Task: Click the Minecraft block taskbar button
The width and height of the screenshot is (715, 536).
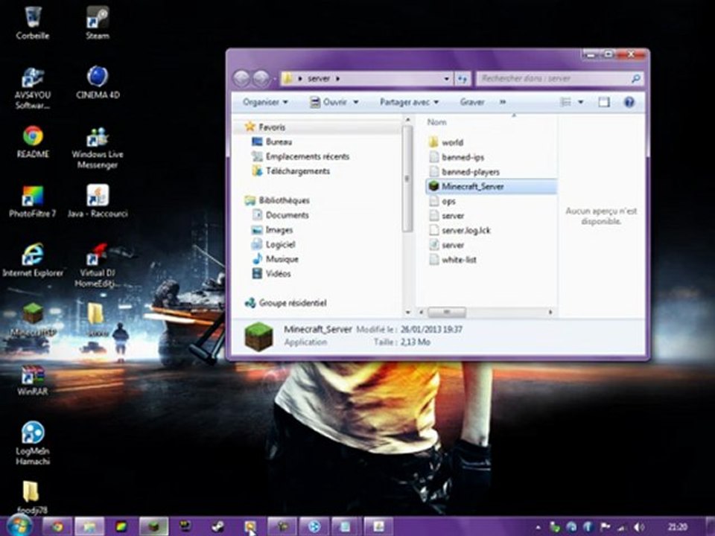Action: 153,527
